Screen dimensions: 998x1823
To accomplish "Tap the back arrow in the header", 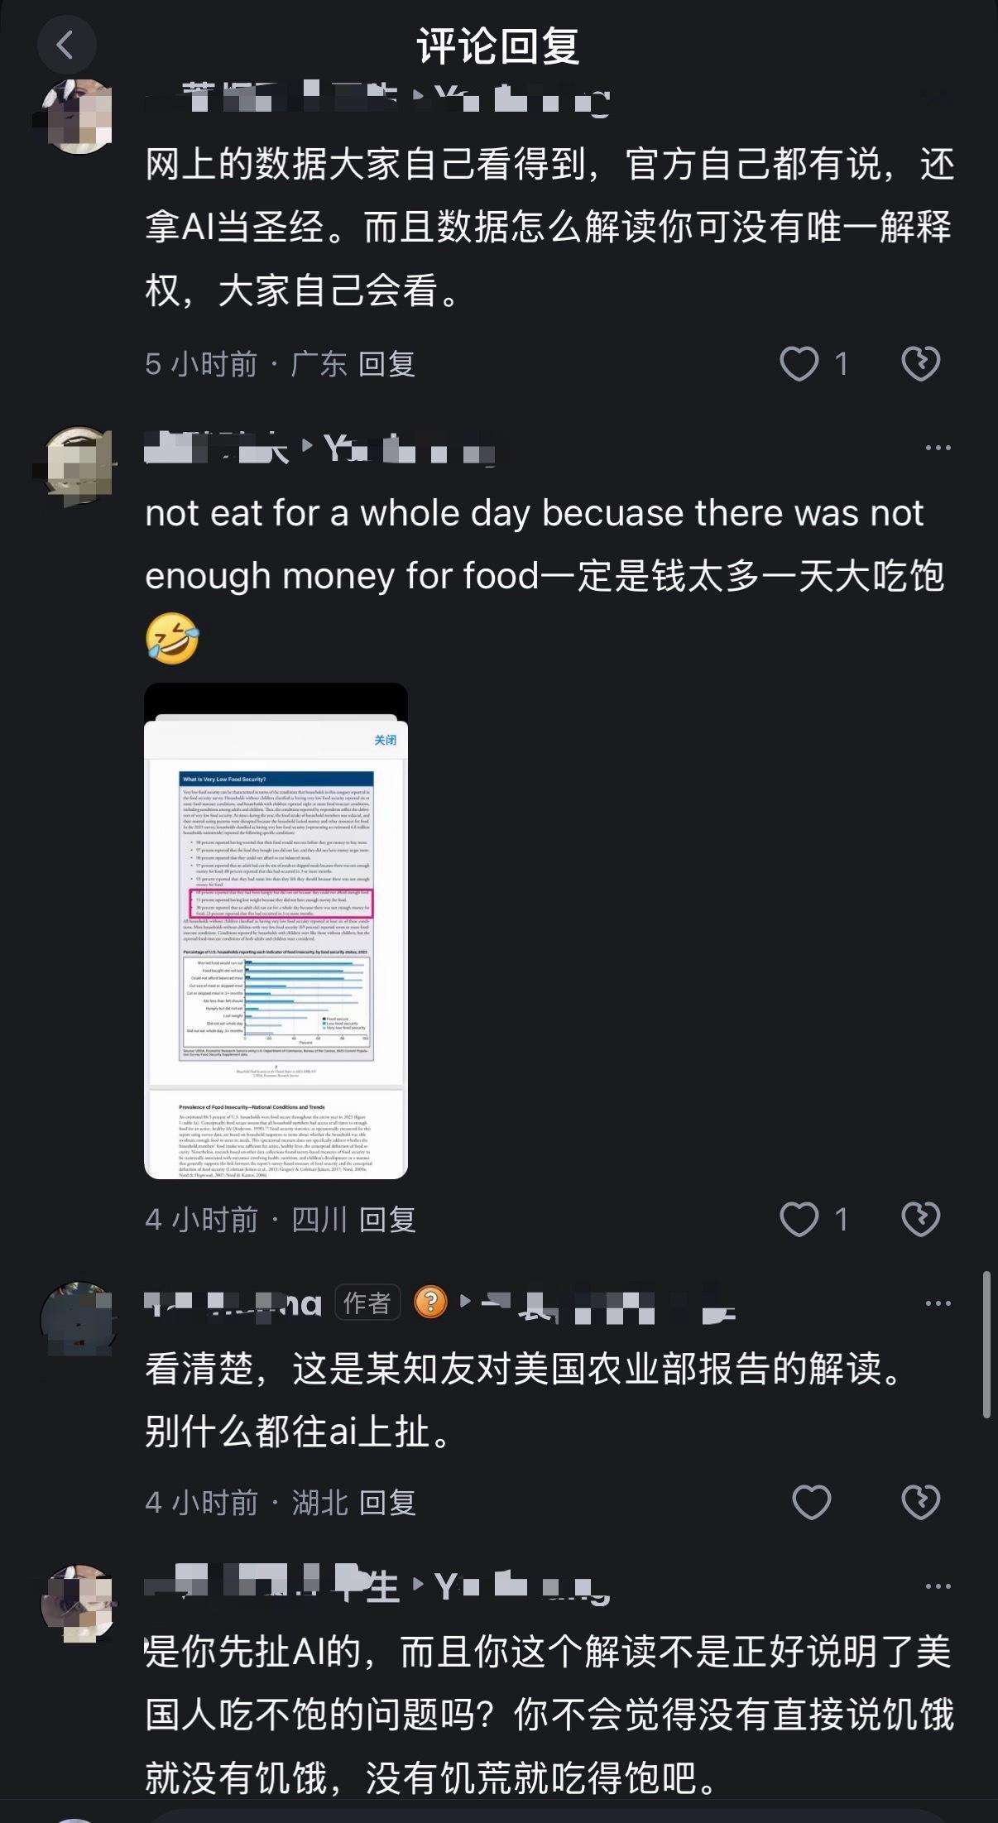I will tap(66, 45).
